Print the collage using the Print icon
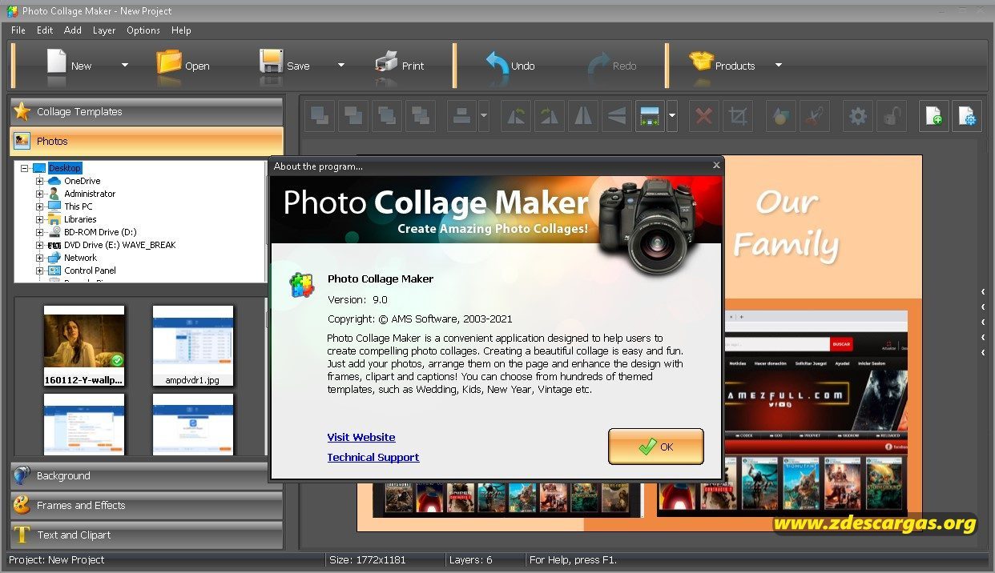The width and height of the screenshot is (995, 573). [386, 63]
